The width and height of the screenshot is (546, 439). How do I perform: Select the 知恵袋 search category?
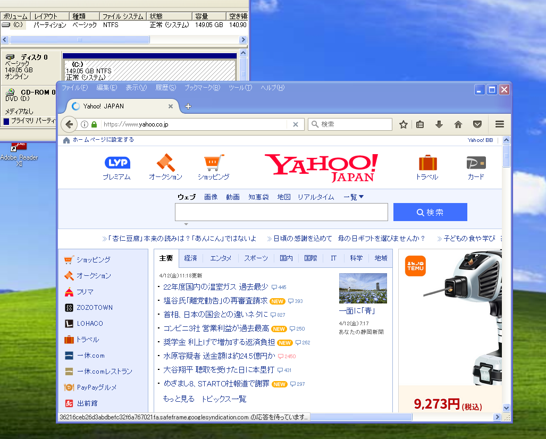coord(258,197)
